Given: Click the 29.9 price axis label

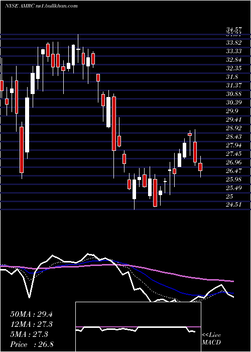Looking at the screenshot, I should (232, 111).
